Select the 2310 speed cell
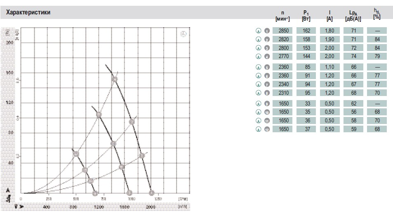 click(282, 93)
